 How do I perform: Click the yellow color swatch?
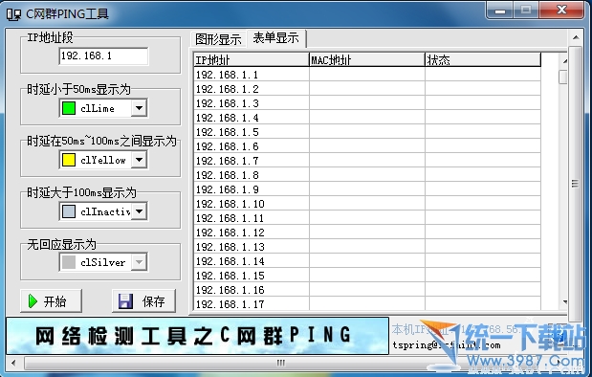tap(68, 160)
